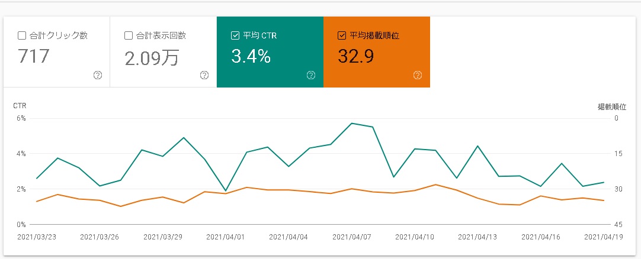The width and height of the screenshot is (641, 259).
Task: Click the 2021/04/13 date label
Action: click(477, 237)
